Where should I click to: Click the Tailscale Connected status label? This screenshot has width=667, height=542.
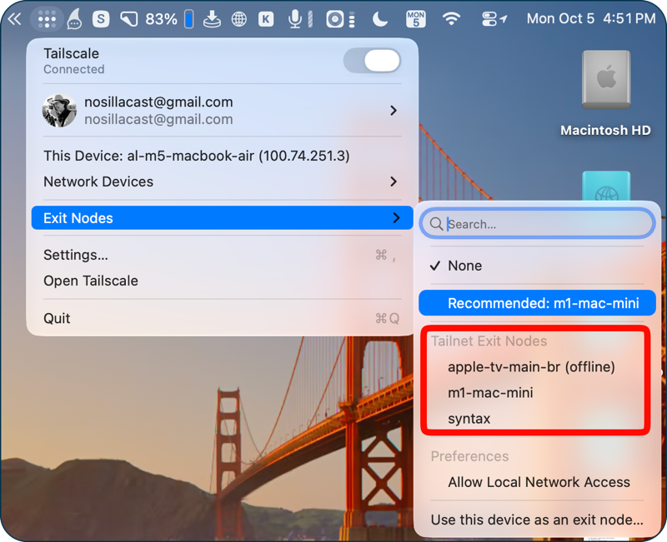74,69
